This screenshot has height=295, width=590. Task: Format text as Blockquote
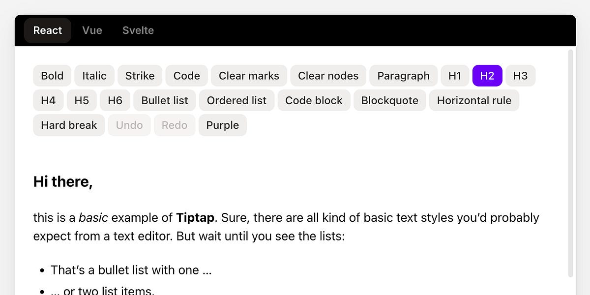click(389, 100)
